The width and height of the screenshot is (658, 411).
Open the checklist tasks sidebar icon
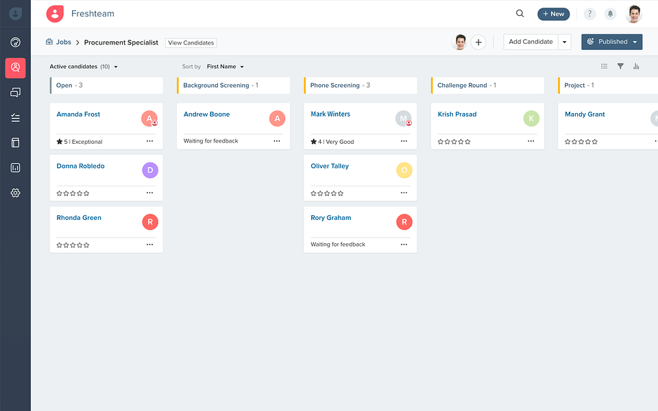(x=15, y=118)
